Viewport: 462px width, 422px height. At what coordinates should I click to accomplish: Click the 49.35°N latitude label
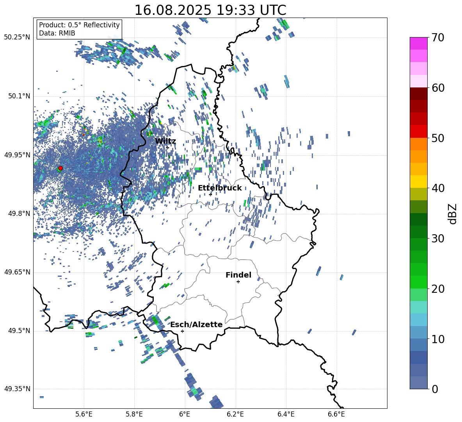pyautogui.click(x=17, y=389)
